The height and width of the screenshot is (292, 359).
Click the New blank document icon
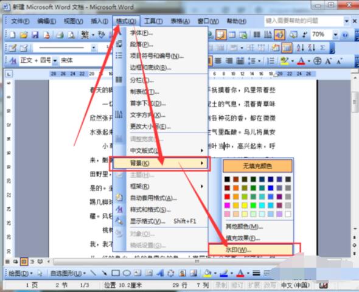[13, 35]
